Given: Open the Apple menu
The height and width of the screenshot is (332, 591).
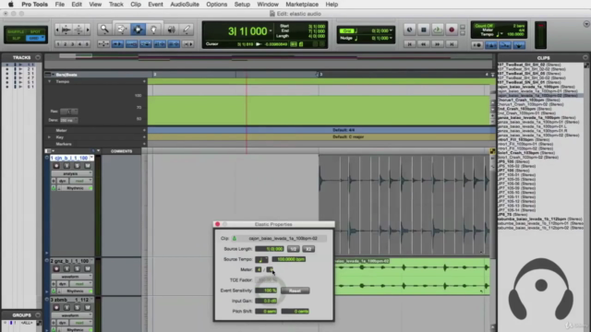Looking at the screenshot, I should [x=10, y=4].
